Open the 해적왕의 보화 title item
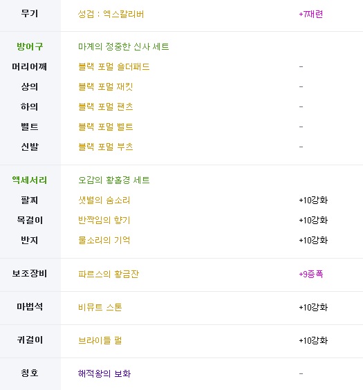 click(104, 373)
